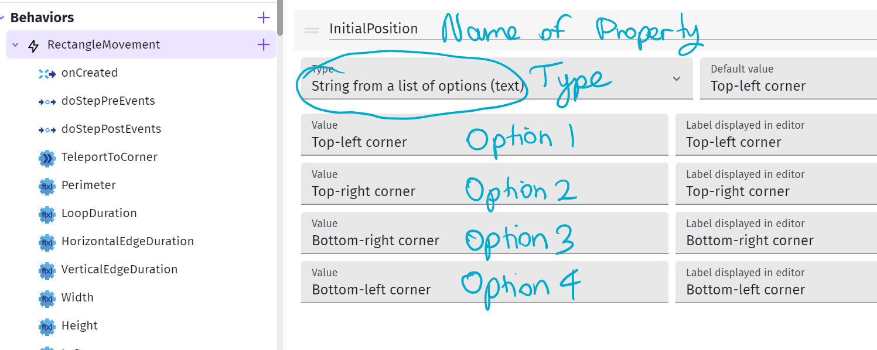This screenshot has height=350, width=877.
Task: Click the plus icon beside Behaviors header
Action: [264, 18]
